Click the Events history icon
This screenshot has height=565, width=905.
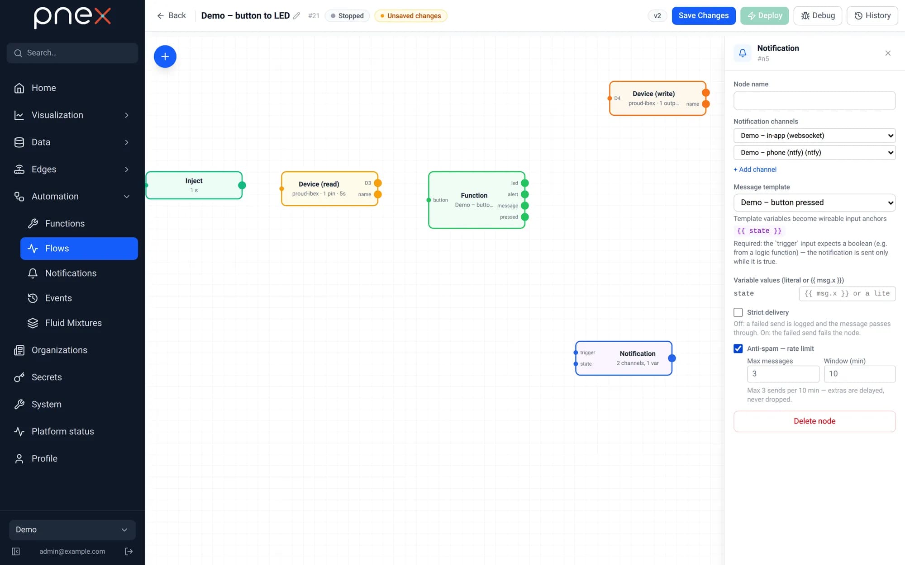[x=33, y=298]
